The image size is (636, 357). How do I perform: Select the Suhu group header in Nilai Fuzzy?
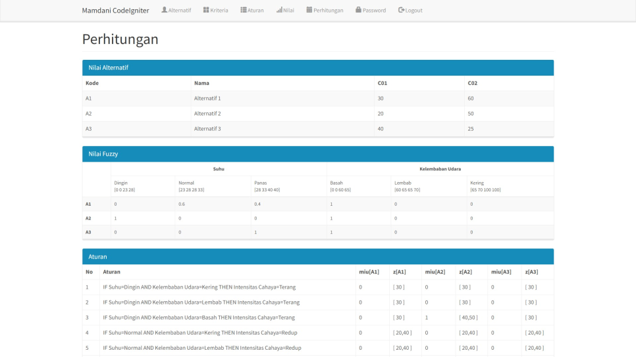(x=219, y=169)
